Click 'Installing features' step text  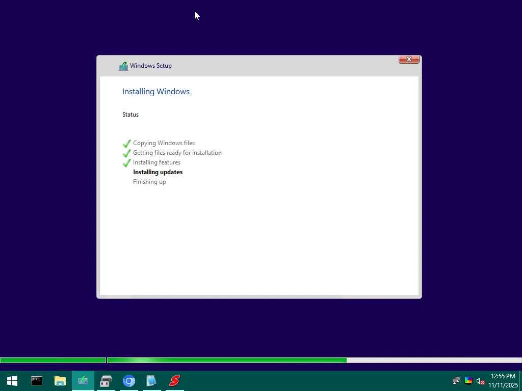(x=157, y=162)
